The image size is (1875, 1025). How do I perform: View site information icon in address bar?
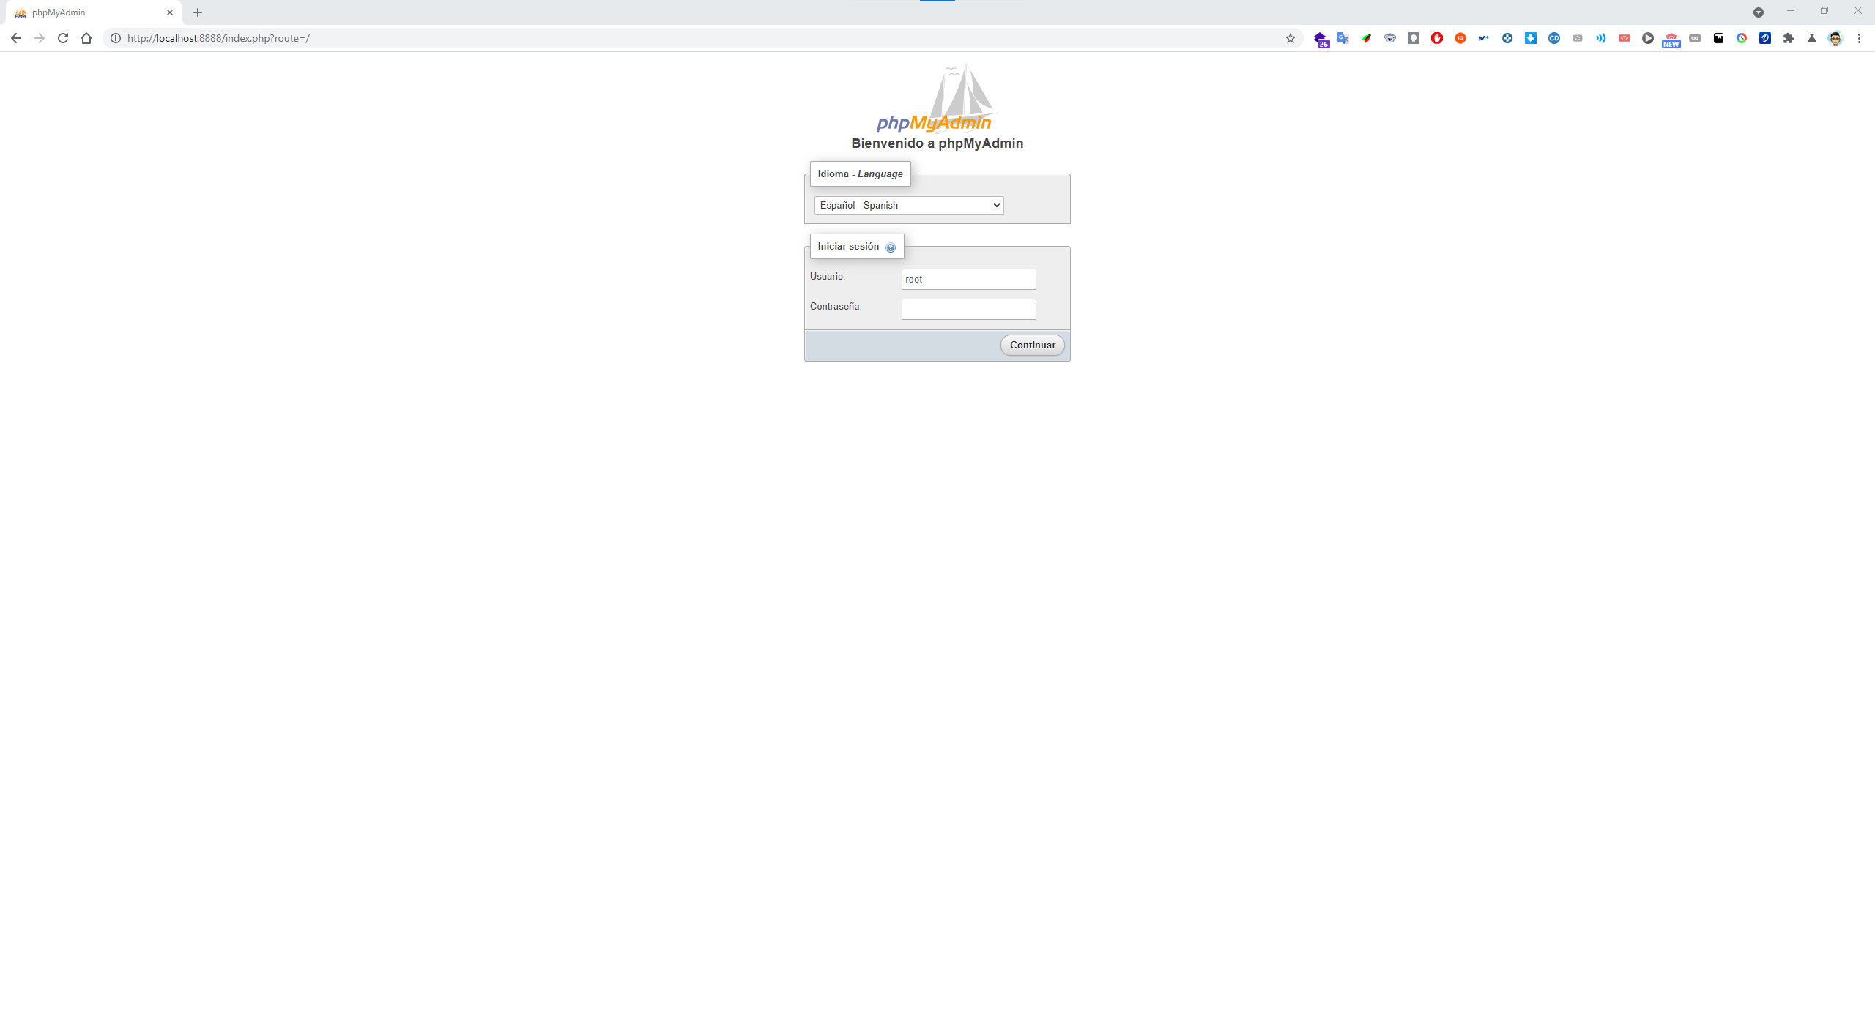click(116, 38)
